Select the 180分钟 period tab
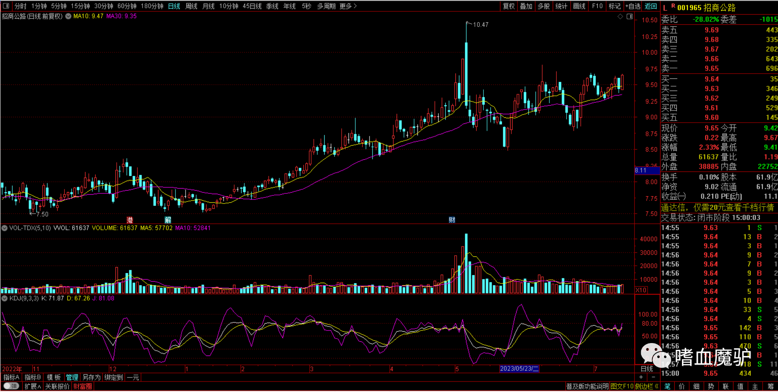The width and height of the screenshot is (778, 392). (x=152, y=6)
